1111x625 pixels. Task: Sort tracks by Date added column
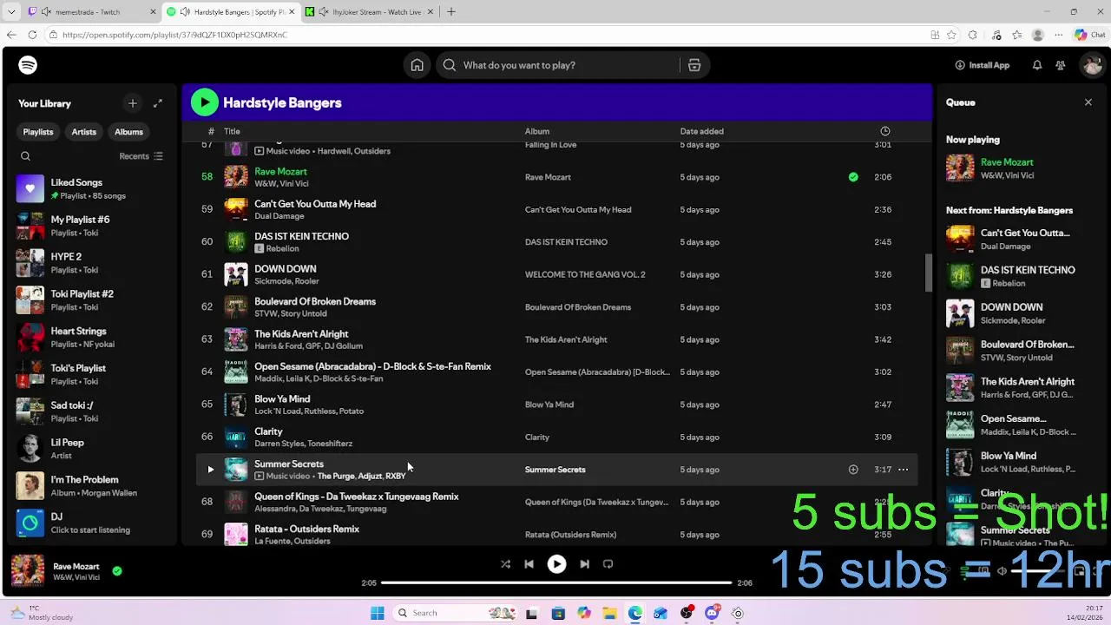coord(701,131)
